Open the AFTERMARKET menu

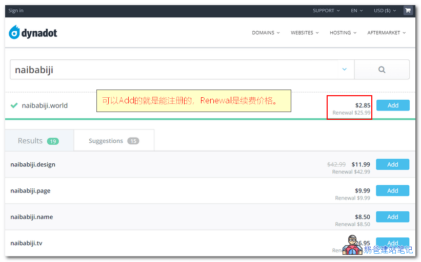click(386, 33)
